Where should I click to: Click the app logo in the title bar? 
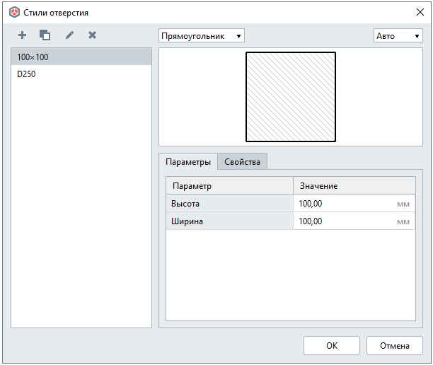click(14, 13)
